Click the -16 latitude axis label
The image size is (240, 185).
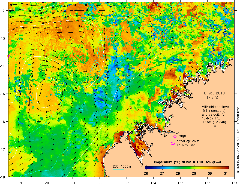click(x=3, y=122)
